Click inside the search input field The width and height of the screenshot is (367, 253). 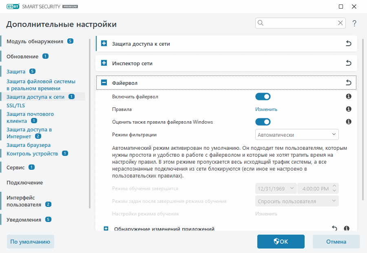click(x=300, y=23)
